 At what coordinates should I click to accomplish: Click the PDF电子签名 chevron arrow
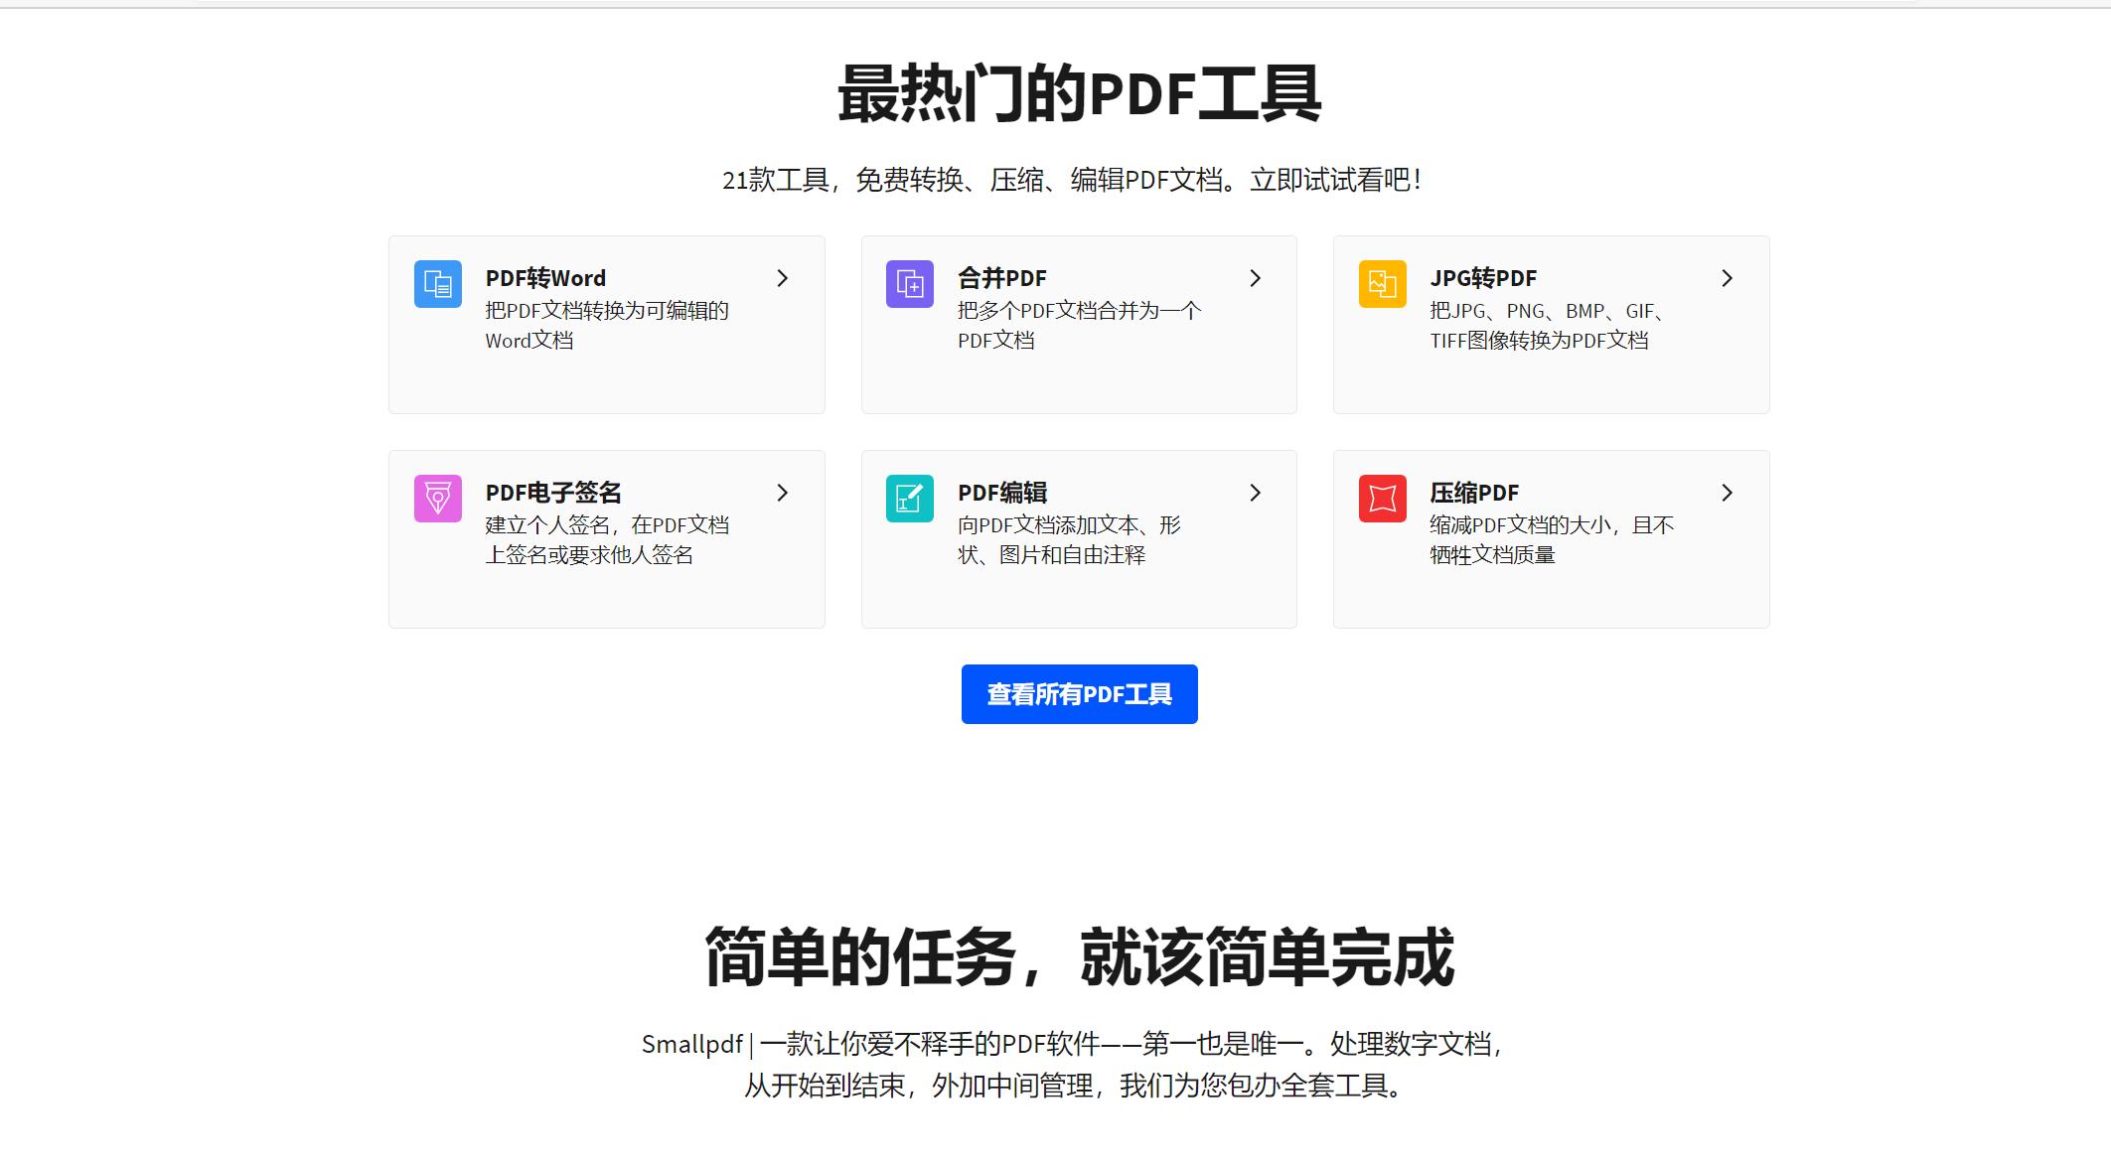(x=782, y=494)
